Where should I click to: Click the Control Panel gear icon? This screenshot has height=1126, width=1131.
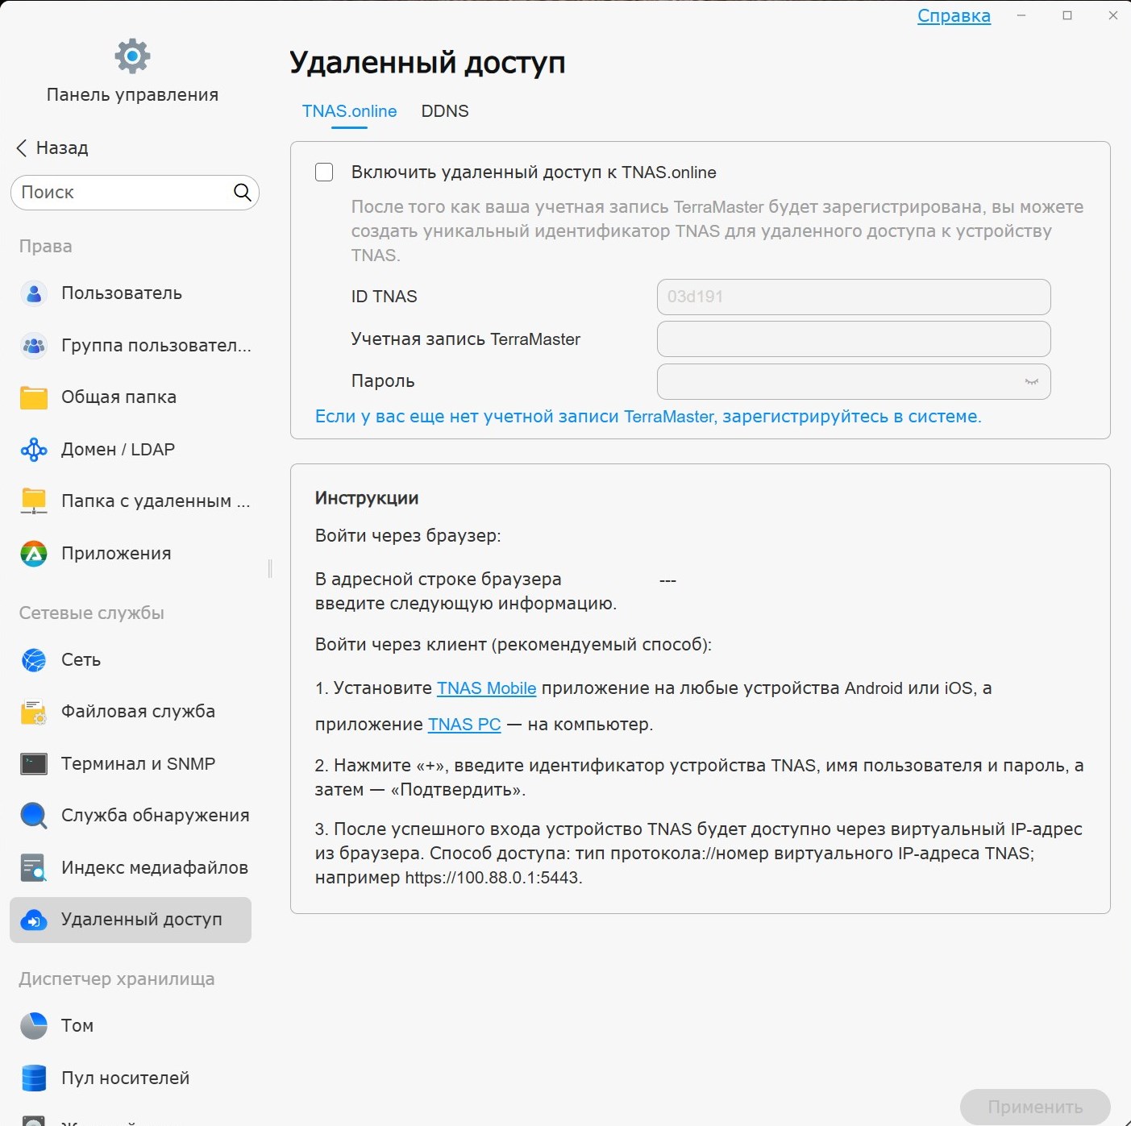point(132,56)
